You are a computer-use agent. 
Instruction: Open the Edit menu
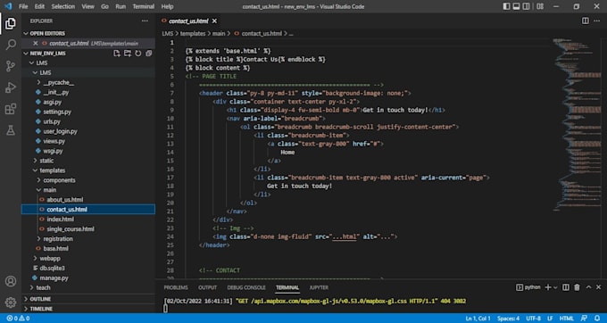coord(39,6)
